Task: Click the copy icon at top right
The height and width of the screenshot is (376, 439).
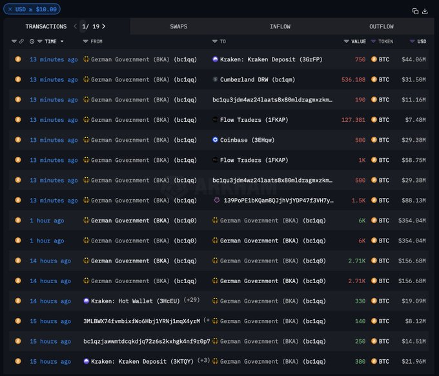Action: coord(415,11)
